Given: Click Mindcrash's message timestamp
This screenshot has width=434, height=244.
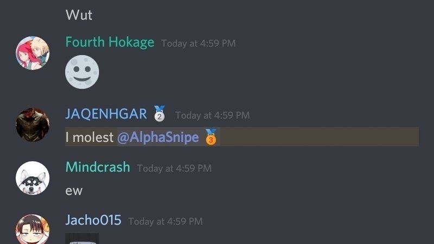Looking at the screenshot, I should point(174,169).
